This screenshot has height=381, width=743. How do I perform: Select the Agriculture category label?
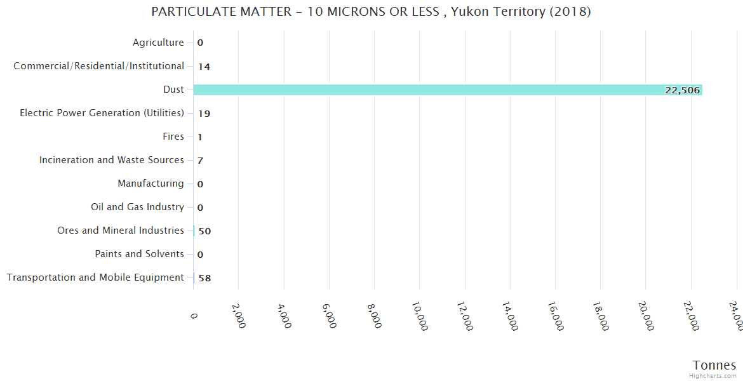[158, 43]
